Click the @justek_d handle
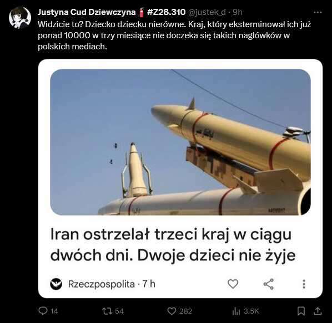 point(207,12)
